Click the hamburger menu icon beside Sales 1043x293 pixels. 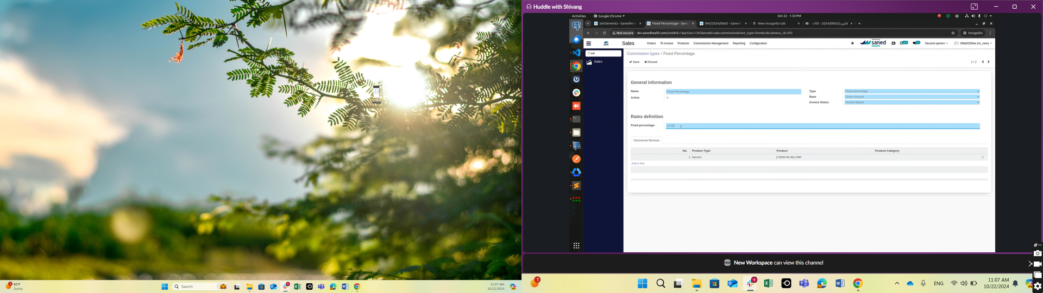(588, 43)
